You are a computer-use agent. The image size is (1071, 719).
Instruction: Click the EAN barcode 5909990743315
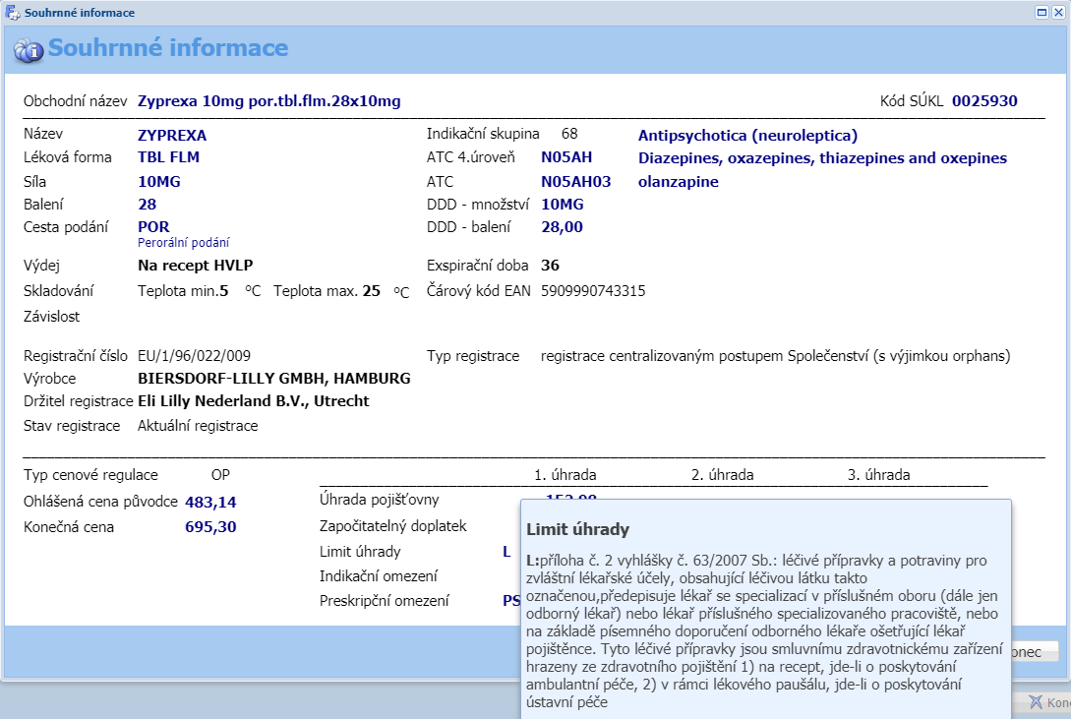click(x=593, y=291)
